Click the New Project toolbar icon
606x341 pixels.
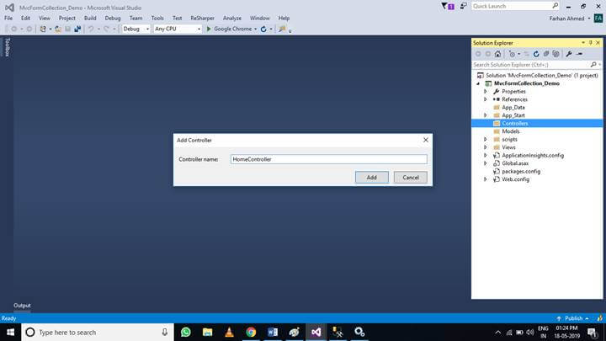pos(43,29)
